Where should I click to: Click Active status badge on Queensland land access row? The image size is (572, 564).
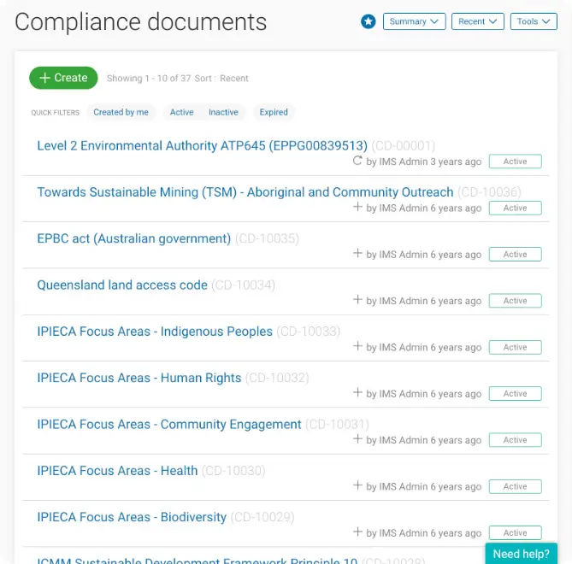point(515,301)
